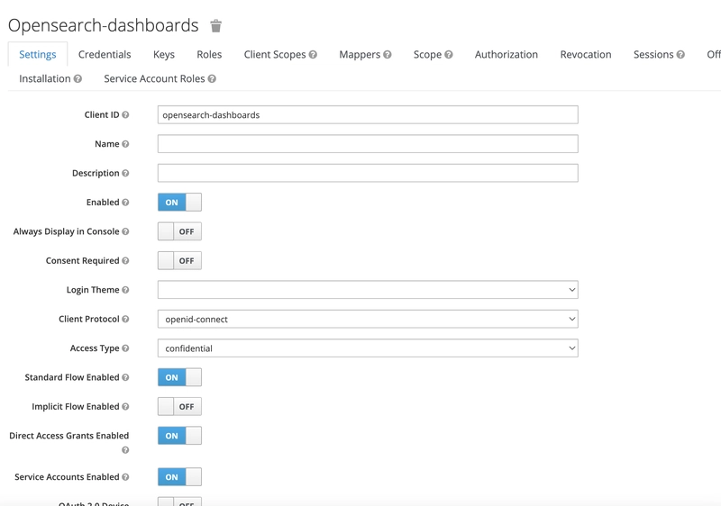Screen dimensions: 721x506
Task: Toggle Implicit Flow Enabled switch
Action: pos(179,406)
